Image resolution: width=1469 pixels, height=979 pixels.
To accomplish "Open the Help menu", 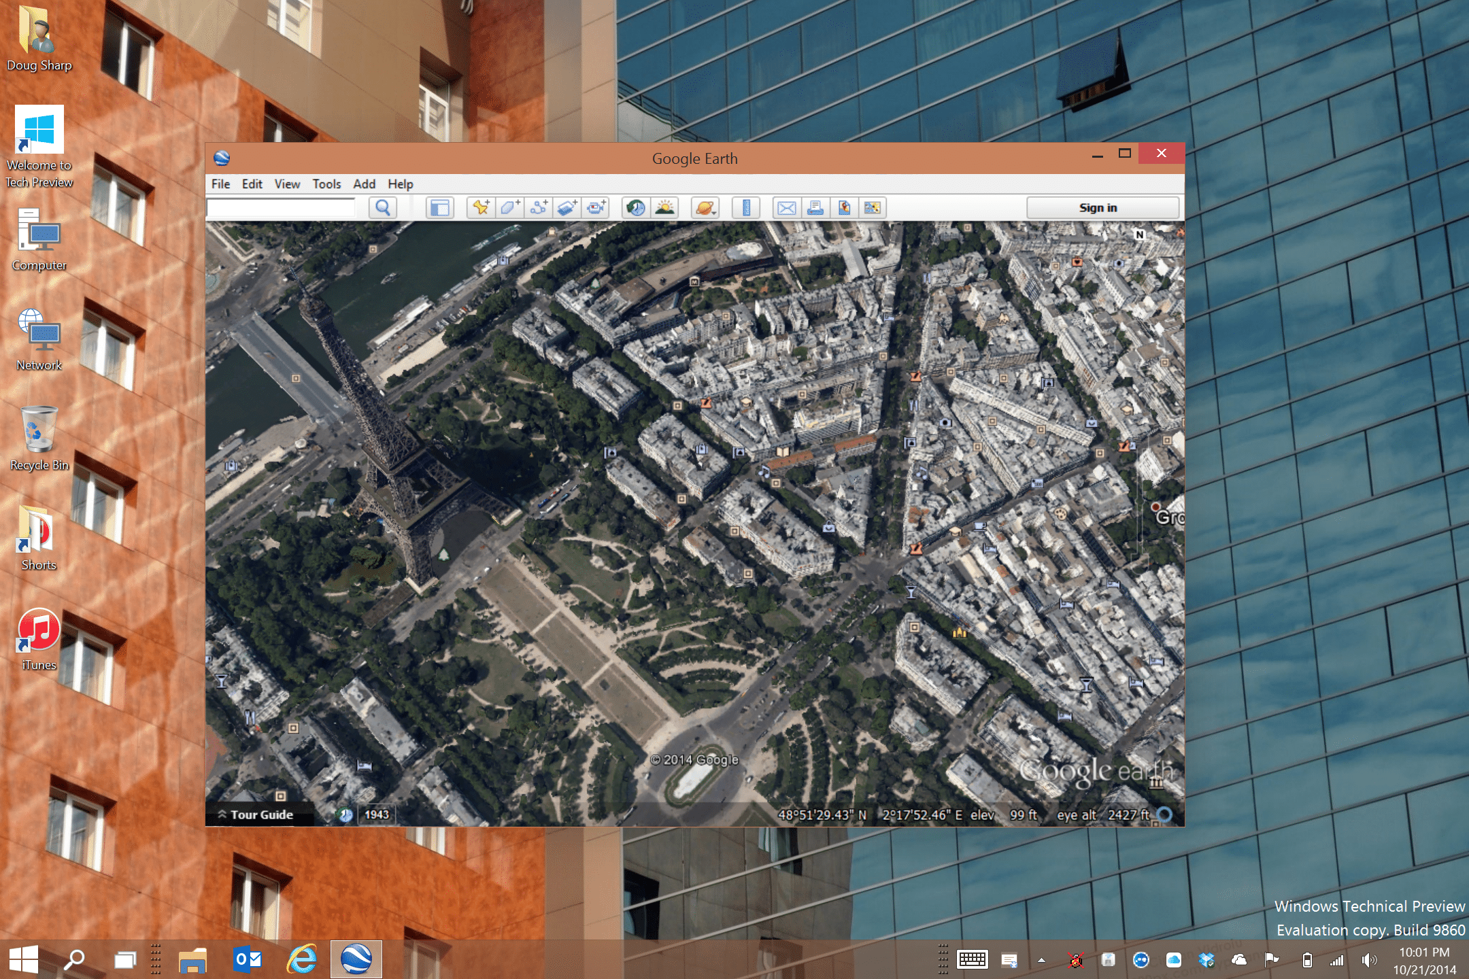I will [401, 184].
